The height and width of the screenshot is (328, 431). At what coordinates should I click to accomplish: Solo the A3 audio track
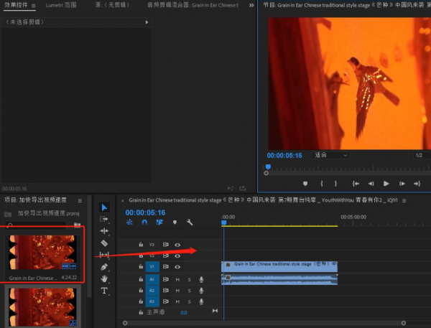pyautogui.click(x=189, y=301)
